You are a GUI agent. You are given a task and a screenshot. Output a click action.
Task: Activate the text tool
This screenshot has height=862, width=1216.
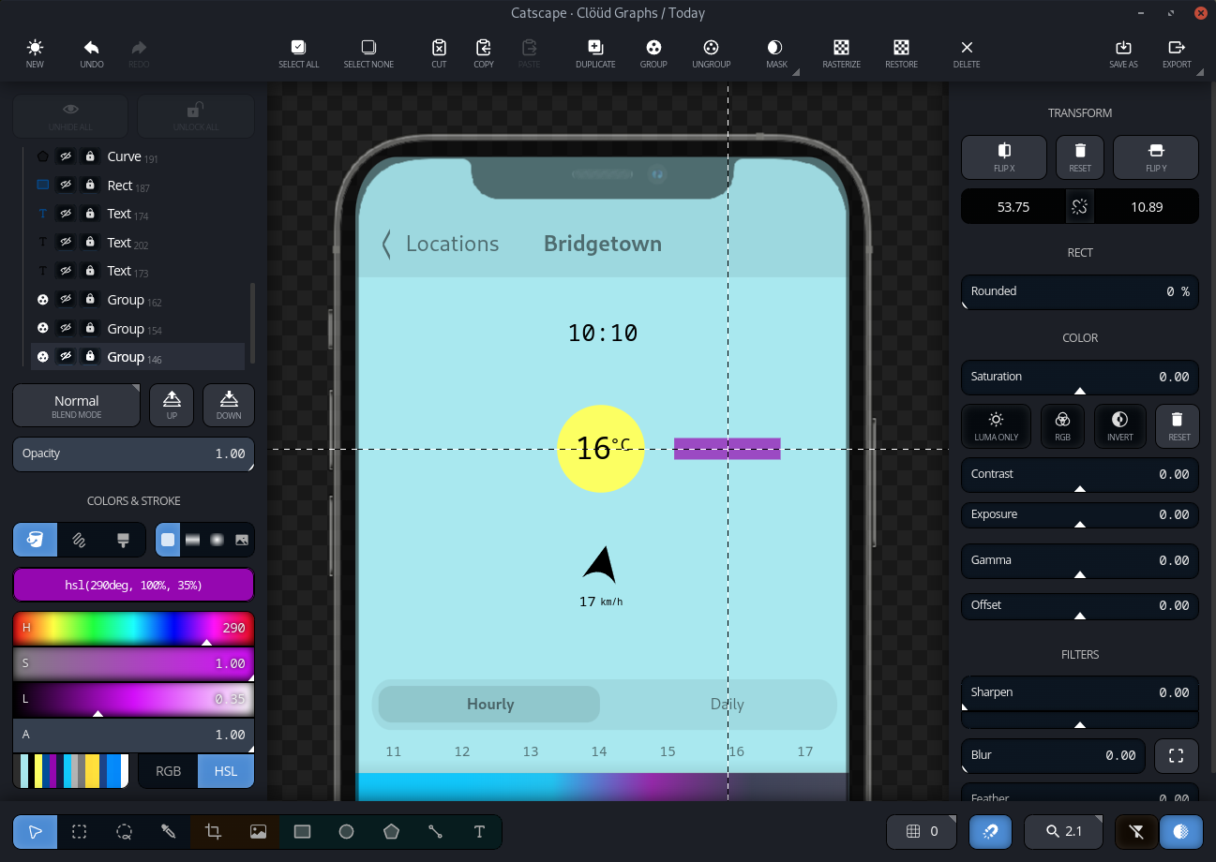pos(480,832)
